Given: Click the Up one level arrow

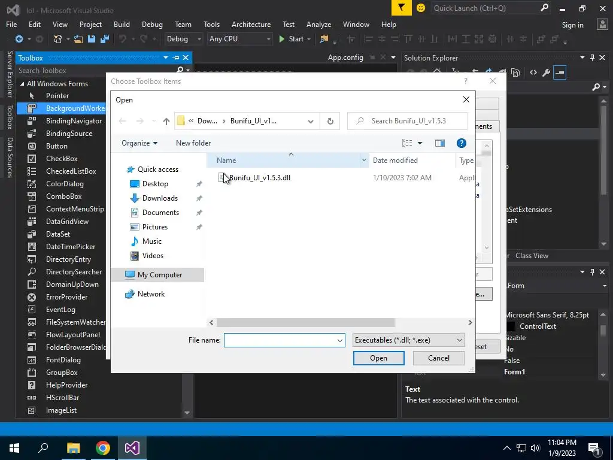Looking at the screenshot, I should coord(166,121).
